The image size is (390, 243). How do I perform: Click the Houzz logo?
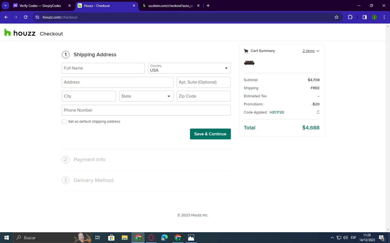[20, 33]
